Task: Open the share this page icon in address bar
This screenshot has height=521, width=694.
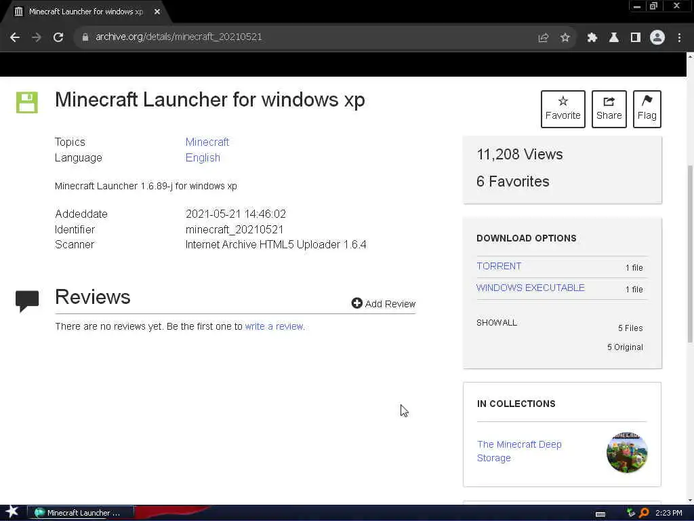Action: [x=544, y=38]
